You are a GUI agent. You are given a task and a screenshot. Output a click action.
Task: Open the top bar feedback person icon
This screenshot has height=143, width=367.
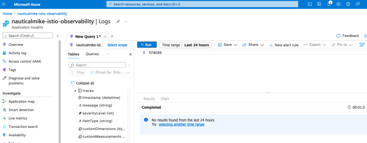pos(357,4)
